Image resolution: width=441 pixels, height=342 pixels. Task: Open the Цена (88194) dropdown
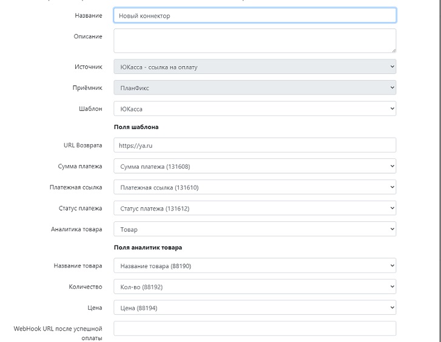coord(255,307)
